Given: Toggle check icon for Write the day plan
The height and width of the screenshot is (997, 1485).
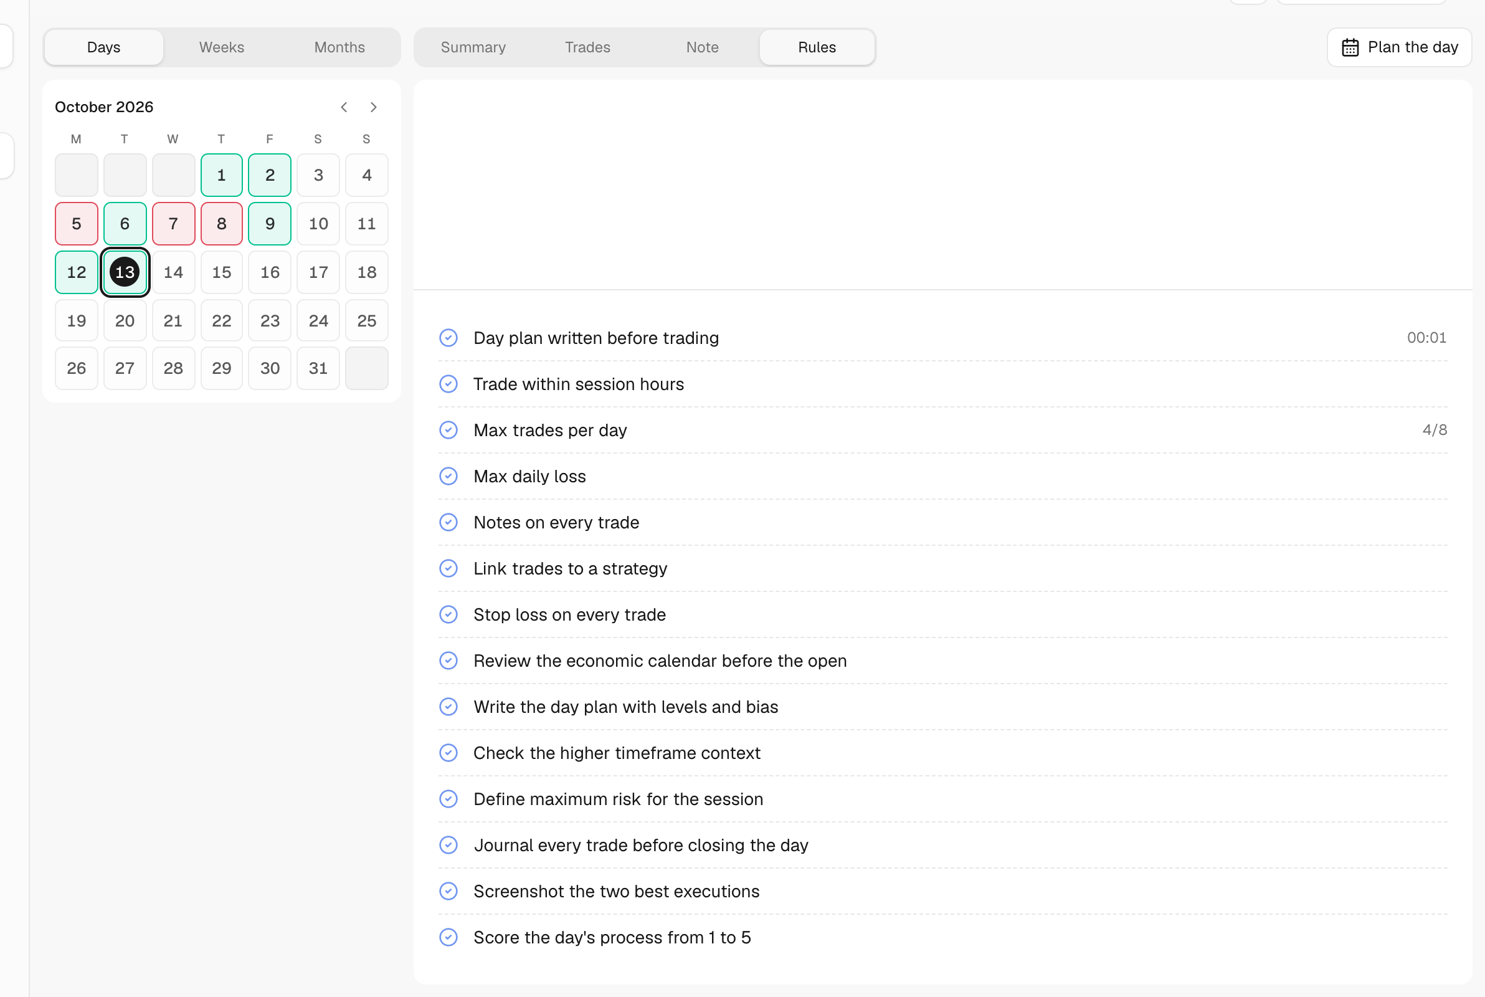Looking at the screenshot, I should pyautogui.click(x=448, y=707).
